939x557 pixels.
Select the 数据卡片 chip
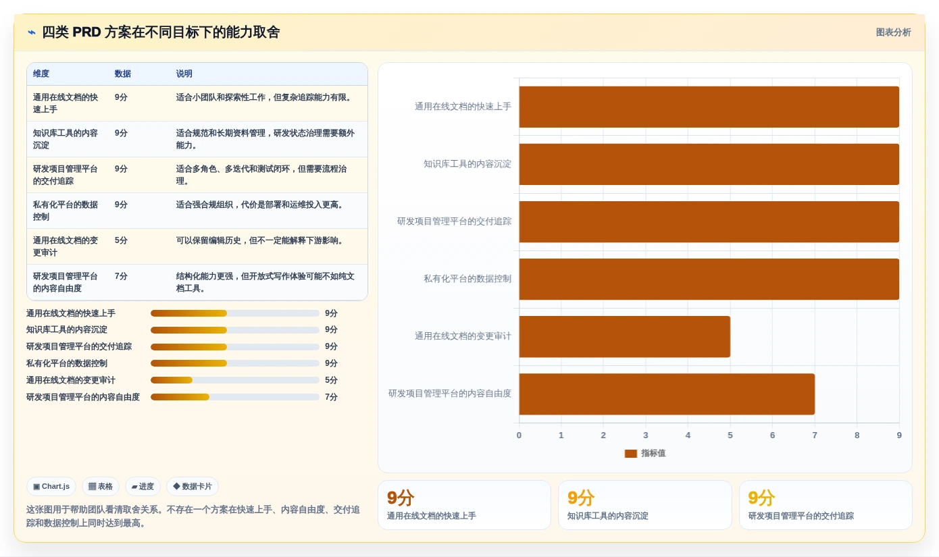193,486
